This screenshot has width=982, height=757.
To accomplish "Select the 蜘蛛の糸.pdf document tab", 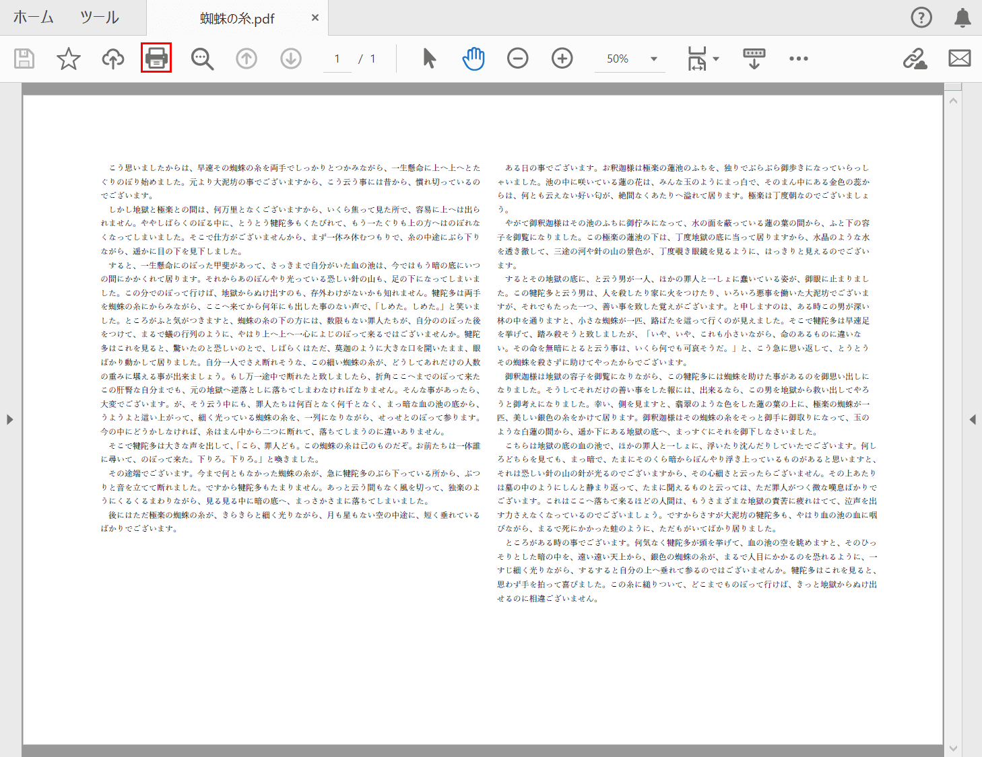I will point(237,18).
